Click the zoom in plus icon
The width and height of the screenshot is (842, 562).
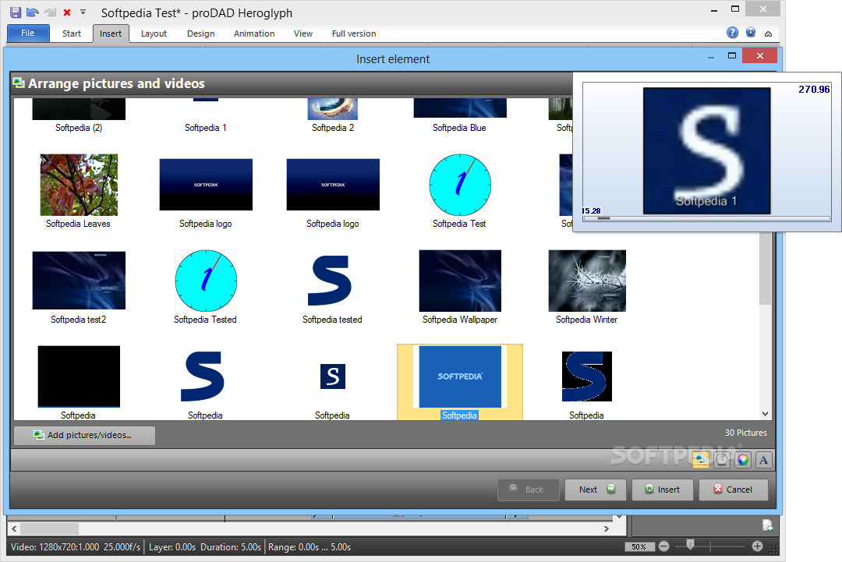(x=757, y=546)
